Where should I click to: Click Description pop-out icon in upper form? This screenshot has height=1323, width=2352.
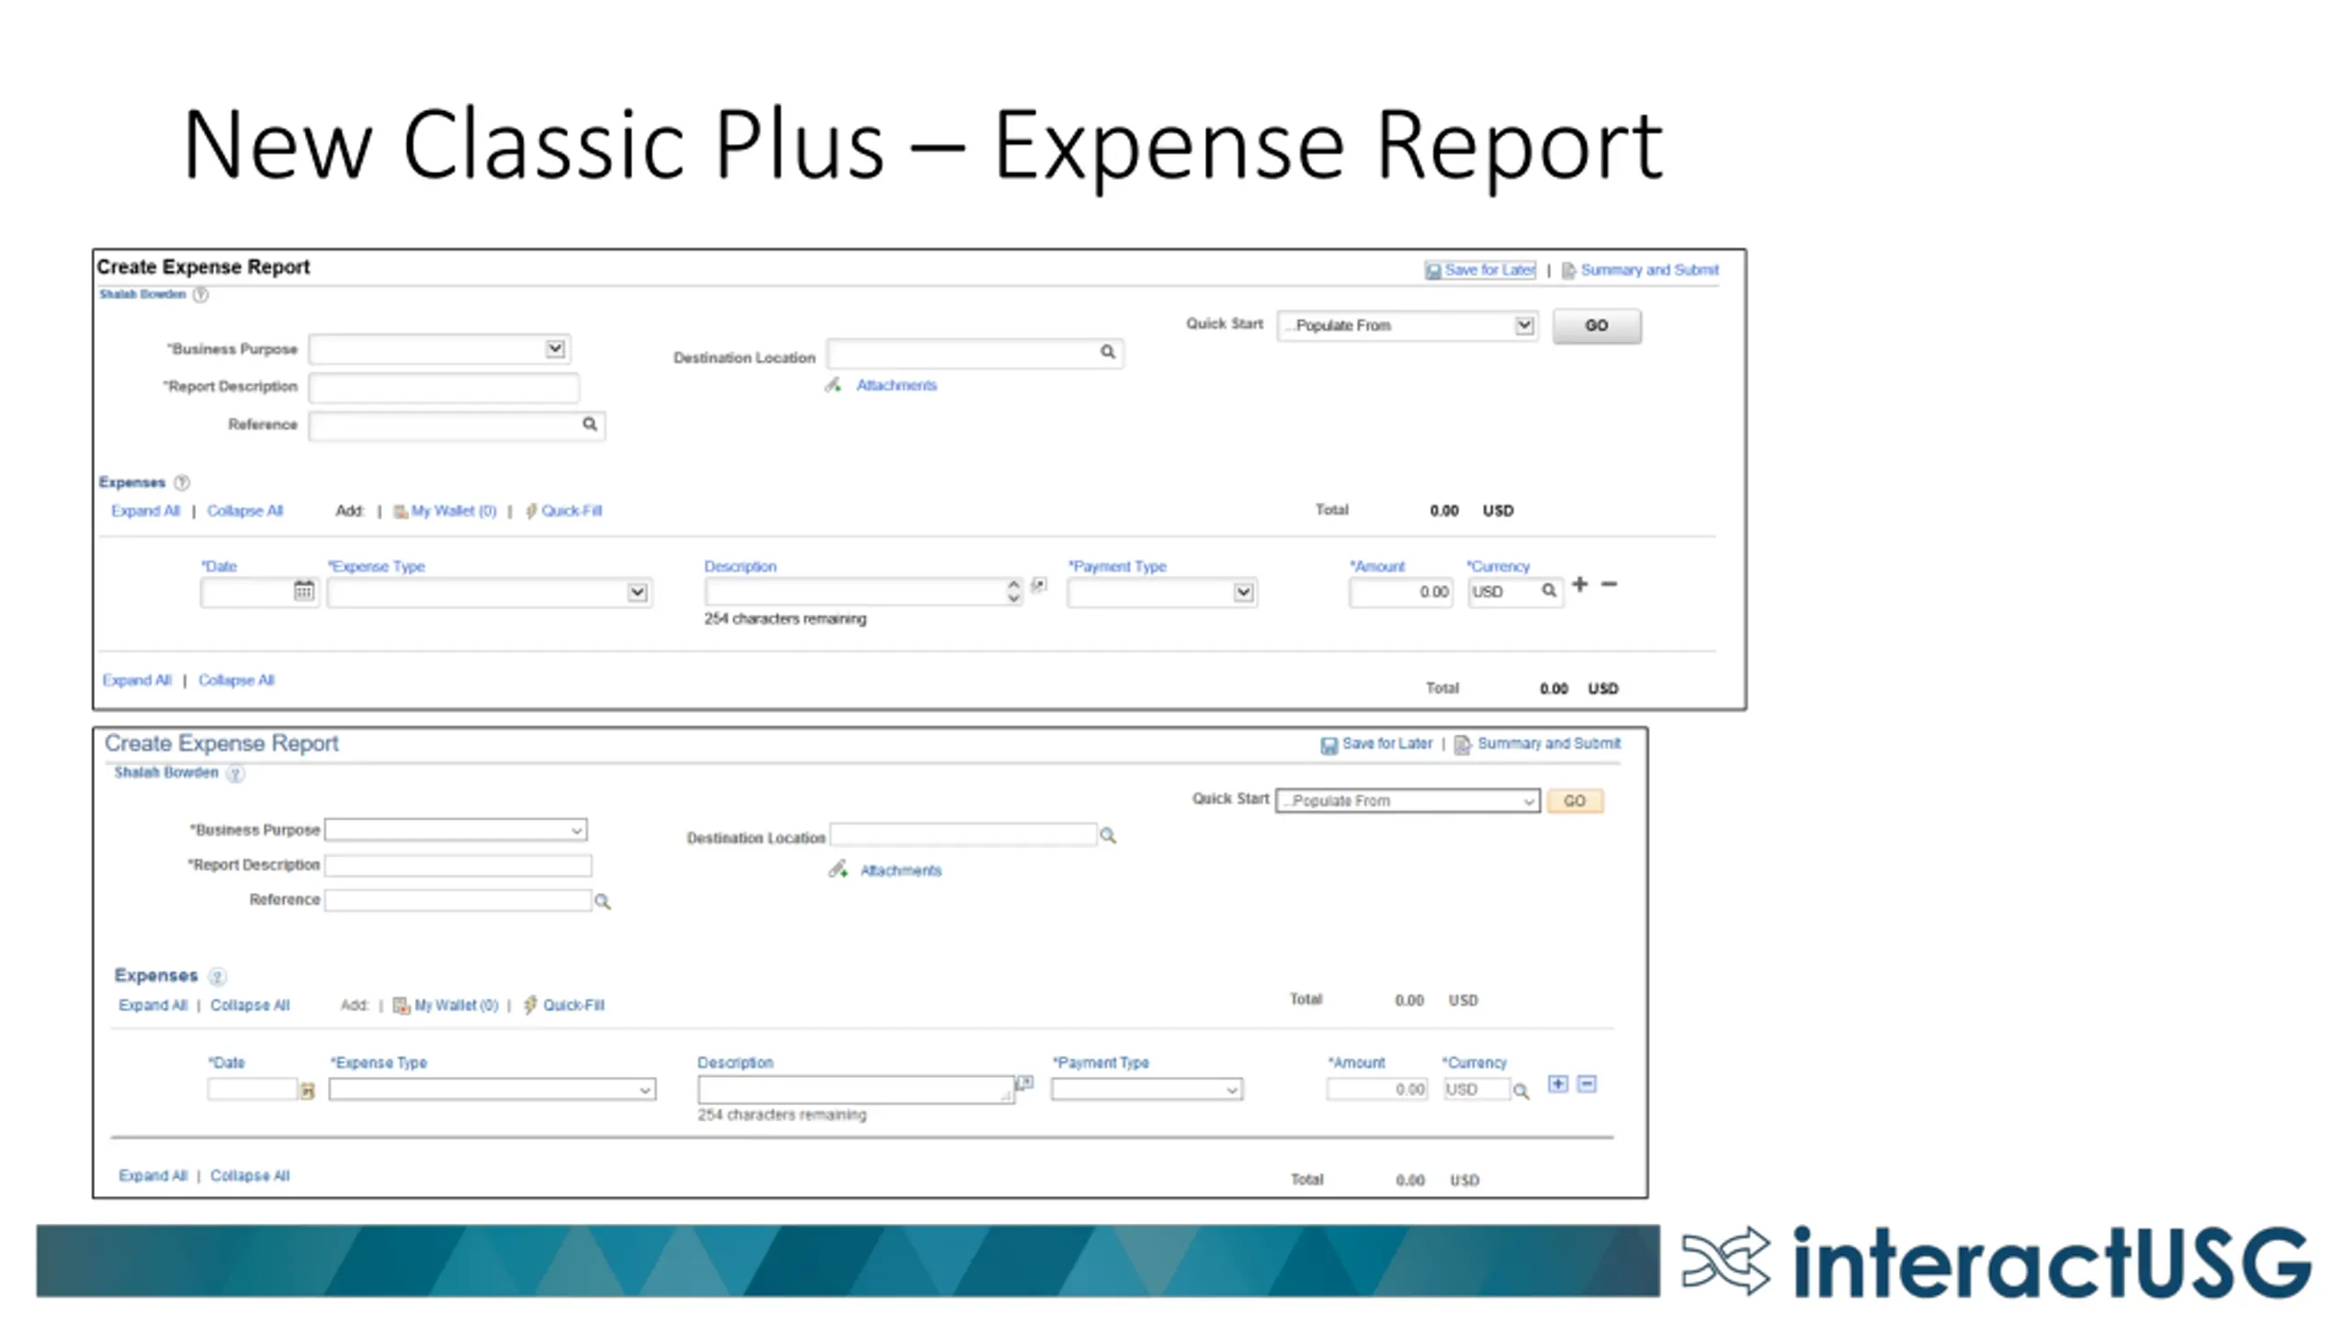(1039, 585)
